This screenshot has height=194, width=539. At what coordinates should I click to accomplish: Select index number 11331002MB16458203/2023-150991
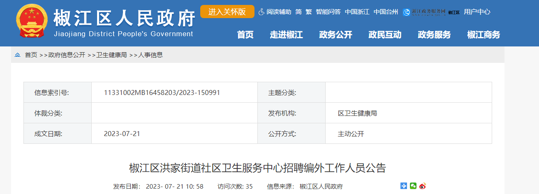point(162,92)
